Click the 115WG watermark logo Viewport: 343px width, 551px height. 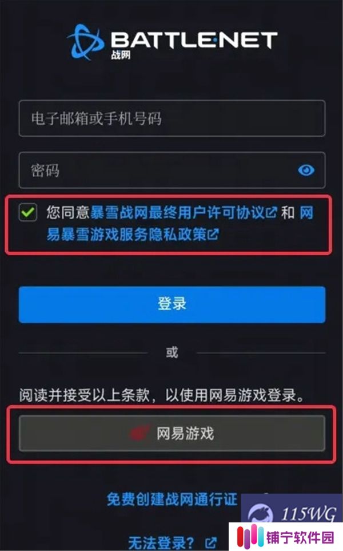pyautogui.click(x=292, y=513)
